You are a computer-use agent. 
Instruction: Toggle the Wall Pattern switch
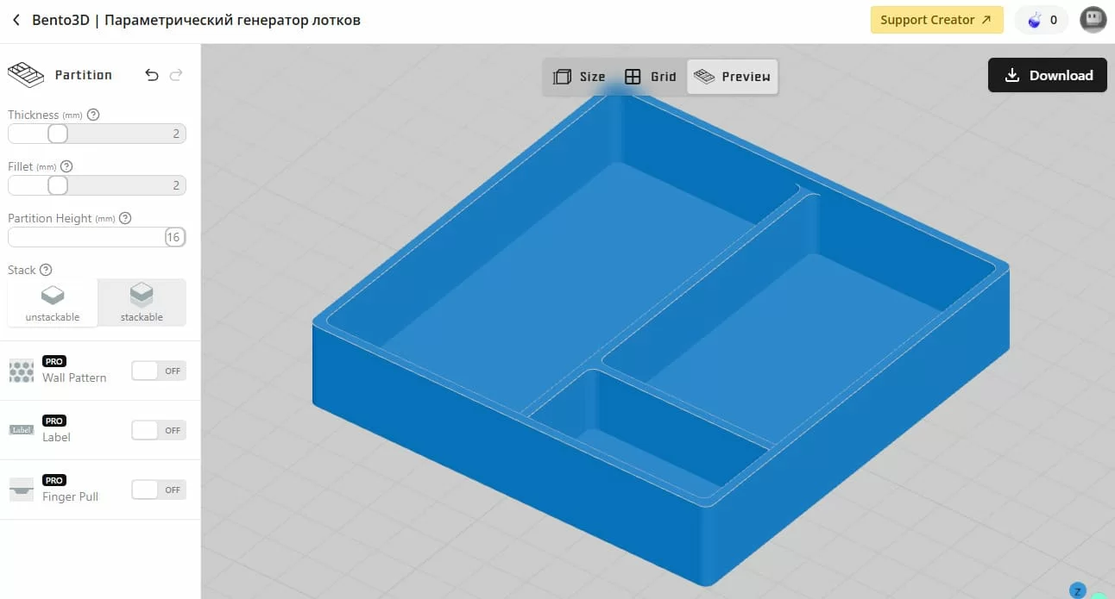pyautogui.click(x=159, y=371)
